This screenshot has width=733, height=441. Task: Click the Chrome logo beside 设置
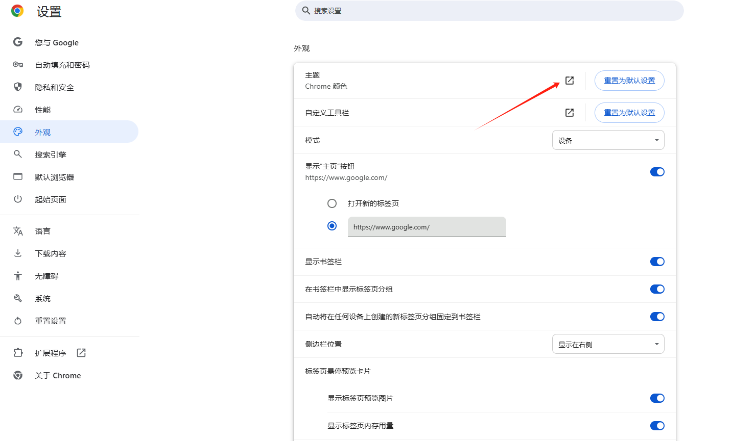17,11
